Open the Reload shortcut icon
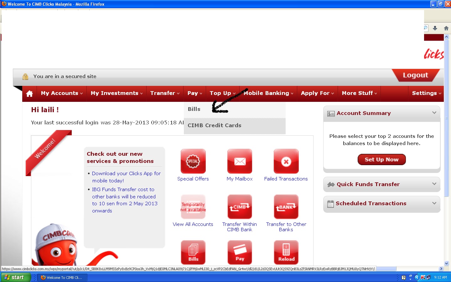 [x=286, y=253]
